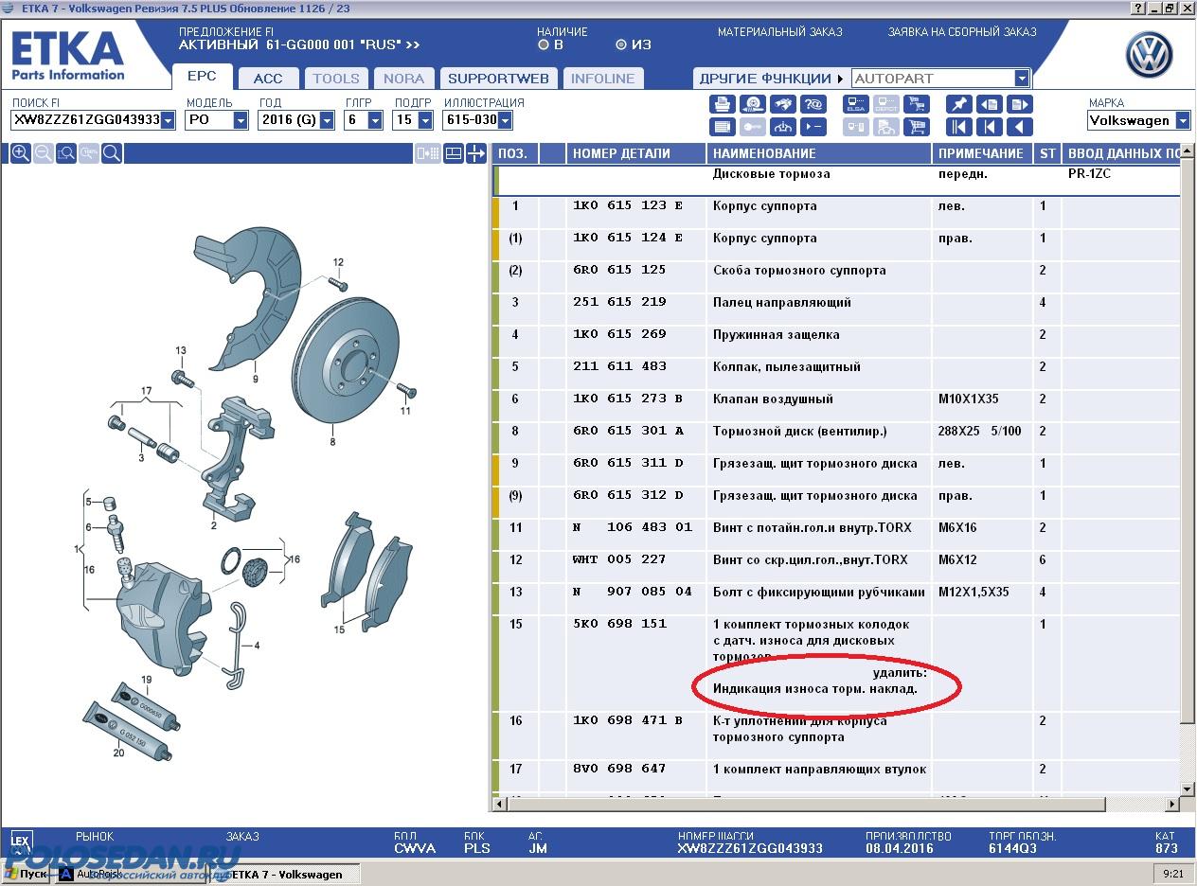Image resolution: width=1197 pixels, height=886 pixels.
Task: Expand the Год 2016 (G) dropdown
Action: [x=327, y=120]
